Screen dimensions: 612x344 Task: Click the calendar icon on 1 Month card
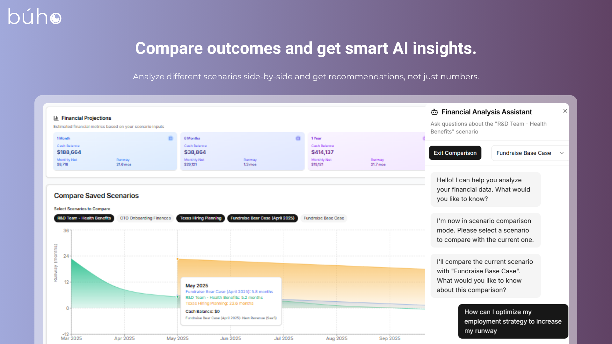[171, 138]
